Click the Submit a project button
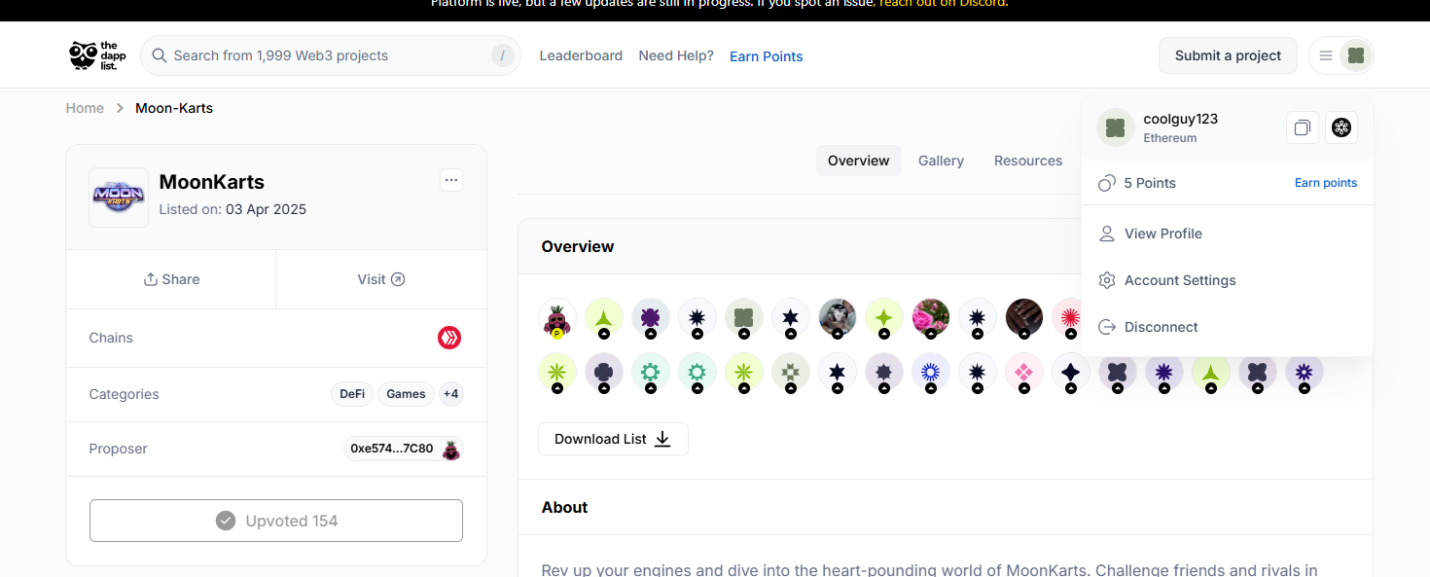This screenshot has height=577, width=1430. tap(1228, 55)
